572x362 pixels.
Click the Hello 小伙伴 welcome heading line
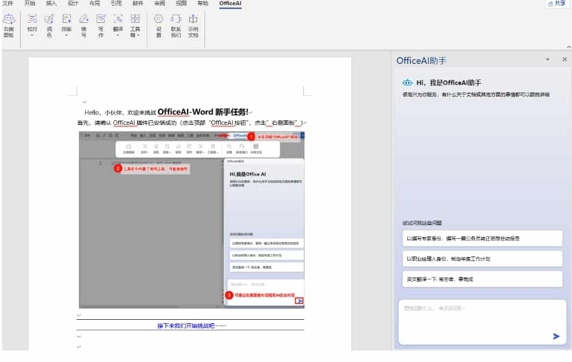coord(168,112)
